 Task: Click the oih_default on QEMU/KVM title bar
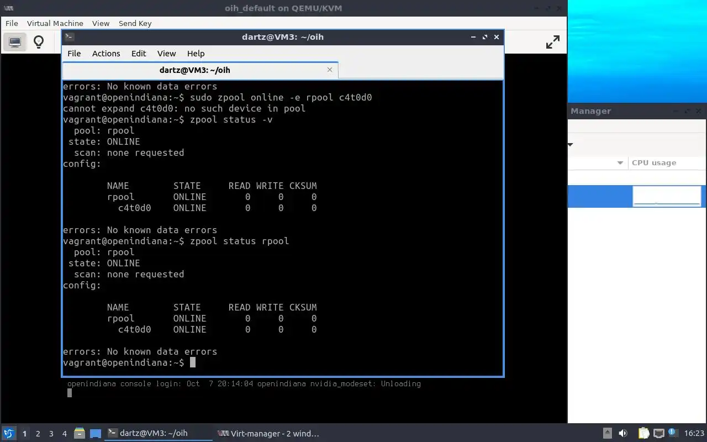[282, 8]
